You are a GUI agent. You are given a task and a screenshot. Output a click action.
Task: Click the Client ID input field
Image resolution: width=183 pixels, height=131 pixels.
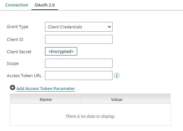(79, 39)
